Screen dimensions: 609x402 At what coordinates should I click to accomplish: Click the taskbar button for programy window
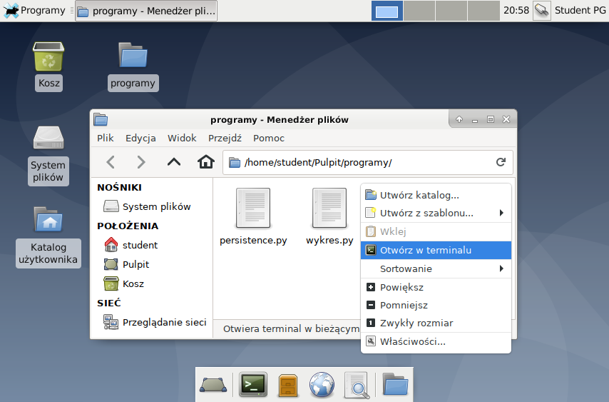pyautogui.click(x=146, y=11)
